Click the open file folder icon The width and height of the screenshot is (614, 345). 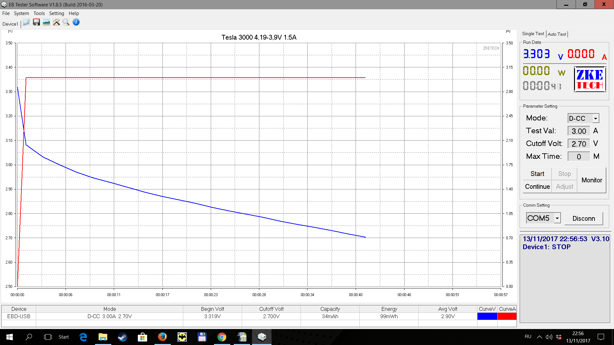pyautogui.click(x=27, y=22)
